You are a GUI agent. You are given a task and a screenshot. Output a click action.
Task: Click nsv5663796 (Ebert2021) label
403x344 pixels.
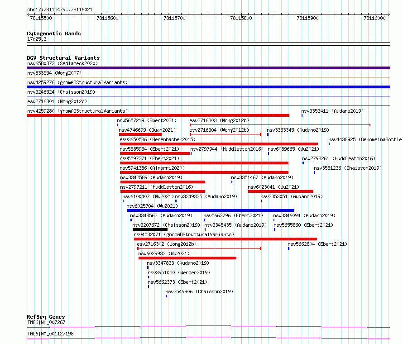233,215
